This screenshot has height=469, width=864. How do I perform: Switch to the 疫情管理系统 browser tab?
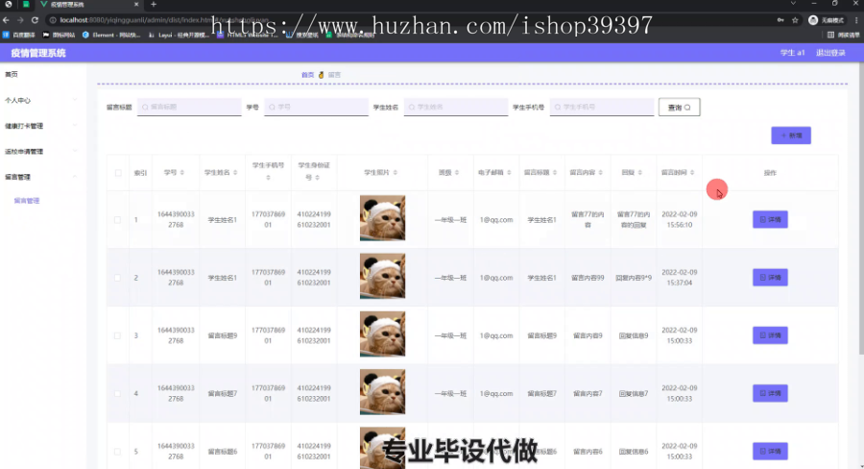pos(88,5)
